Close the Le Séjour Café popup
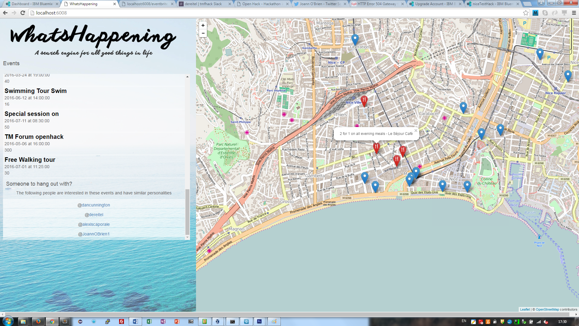The width and height of the screenshot is (579, 326). 416,131
